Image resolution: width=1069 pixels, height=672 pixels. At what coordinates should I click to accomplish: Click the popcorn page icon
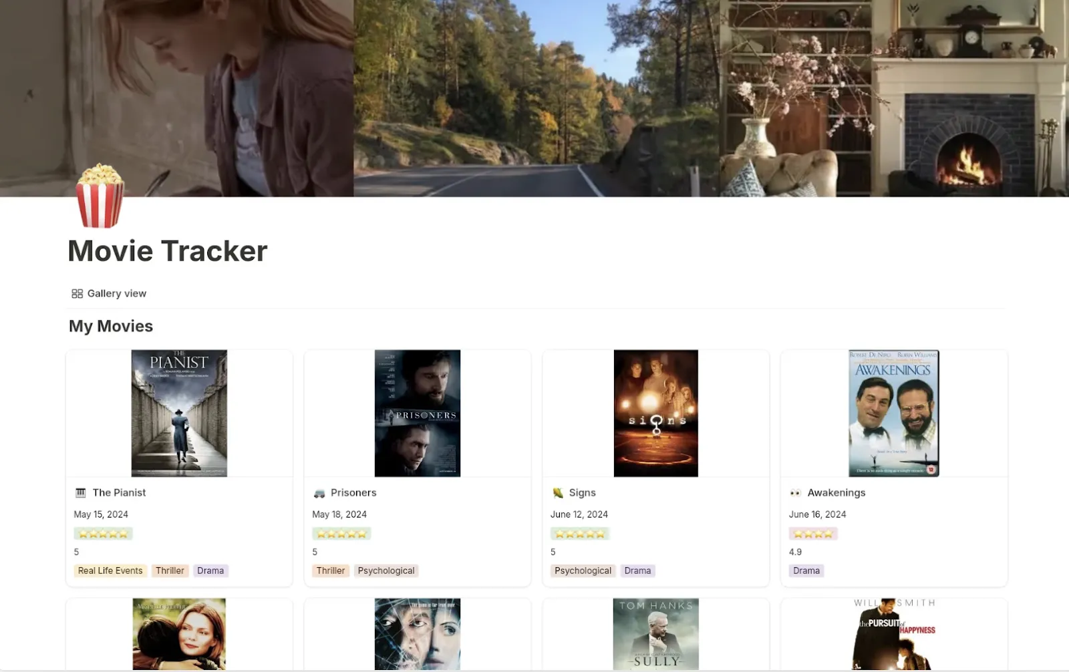click(x=100, y=196)
